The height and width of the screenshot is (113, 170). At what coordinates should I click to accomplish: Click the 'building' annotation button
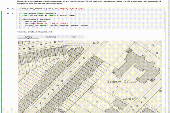28,37
